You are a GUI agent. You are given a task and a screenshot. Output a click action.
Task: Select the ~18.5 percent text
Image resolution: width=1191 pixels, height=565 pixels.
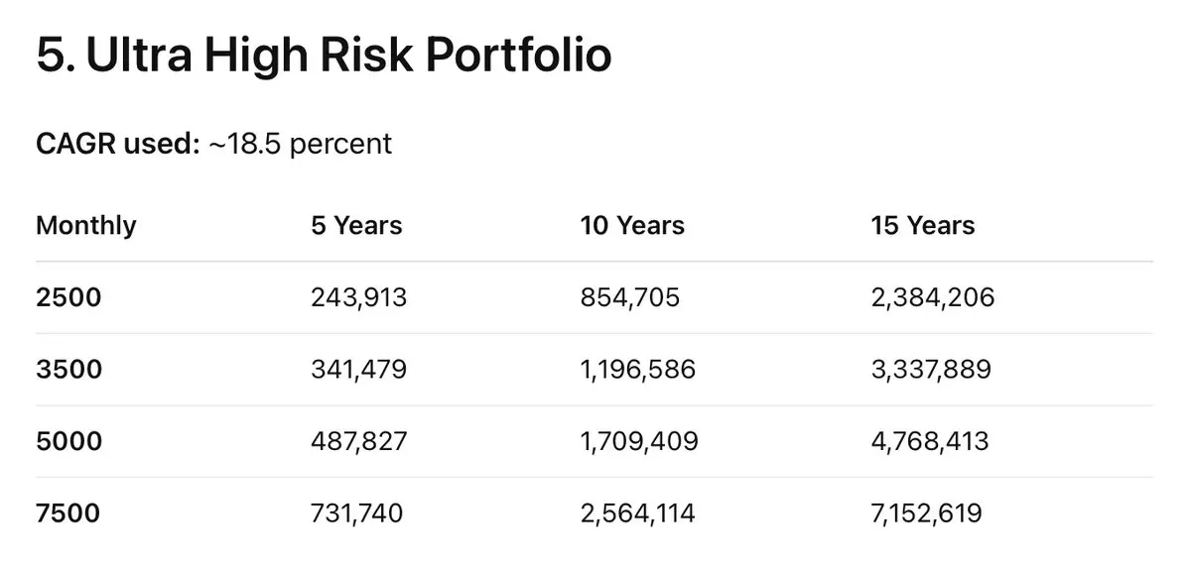300,145
